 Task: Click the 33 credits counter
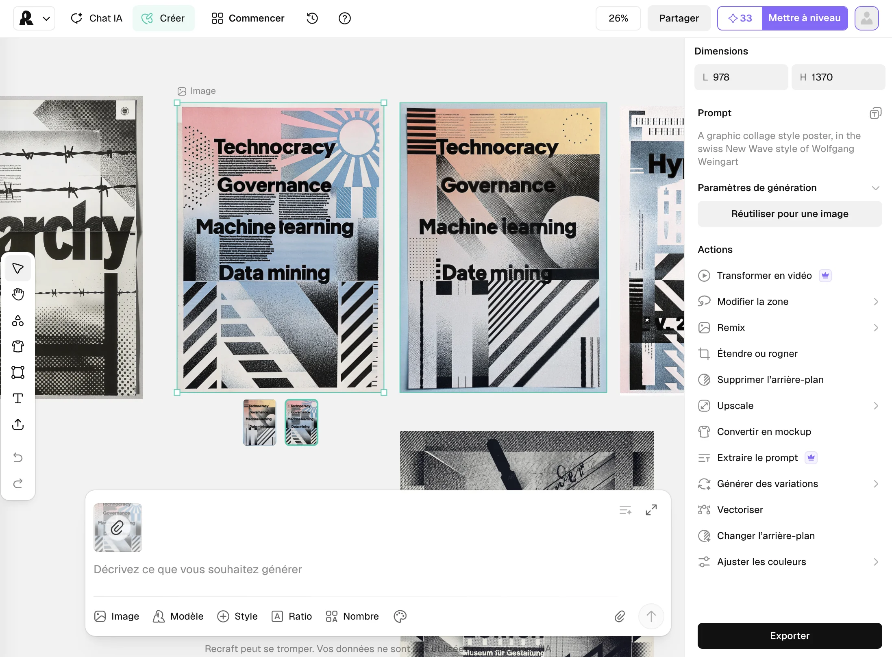point(740,18)
